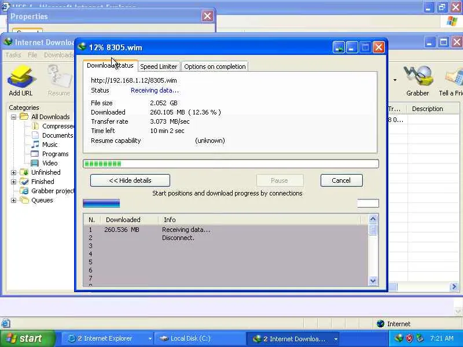Select the Documents category icon
Image resolution: width=463 pixels, height=347 pixels.
[35, 135]
